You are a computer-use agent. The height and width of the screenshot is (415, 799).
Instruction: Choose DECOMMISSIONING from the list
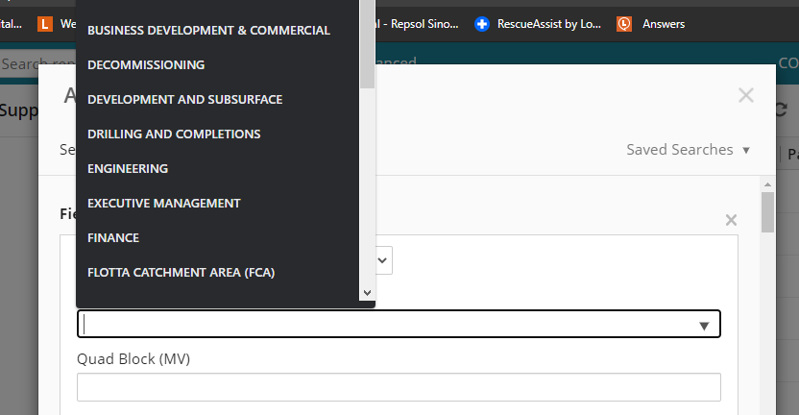pyautogui.click(x=146, y=65)
